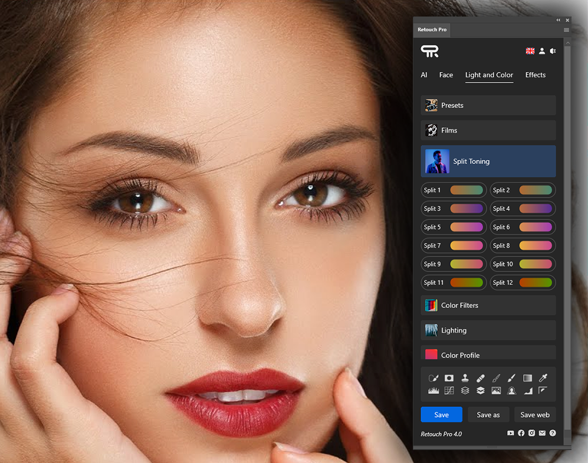Open the panel hamburger menu
The width and height of the screenshot is (588, 463).
pyautogui.click(x=566, y=30)
